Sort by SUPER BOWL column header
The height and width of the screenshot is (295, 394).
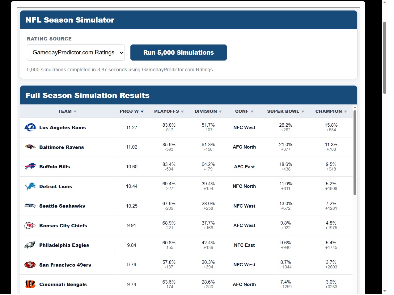click(x=286, y=111)
